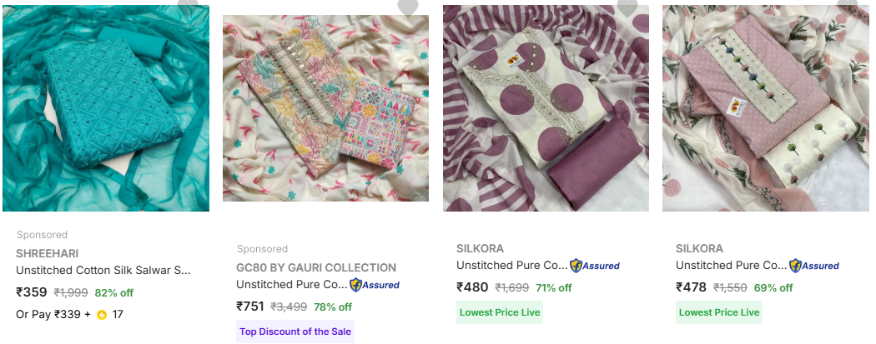Click the SHREEHARI brand name

[48, 253]
